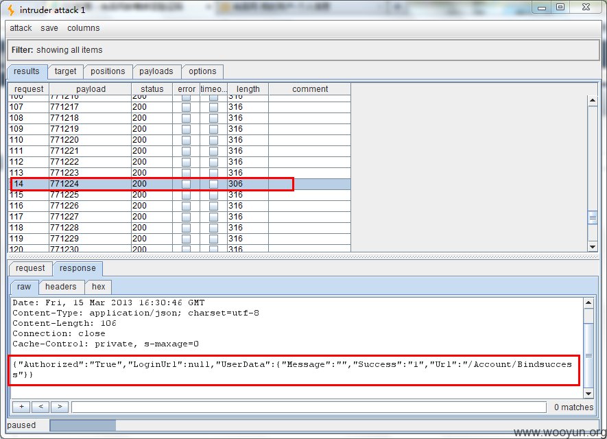Viewport: 607px width, 439px height.
Task: Go to previous search match
Action: [x=40, y=407]
